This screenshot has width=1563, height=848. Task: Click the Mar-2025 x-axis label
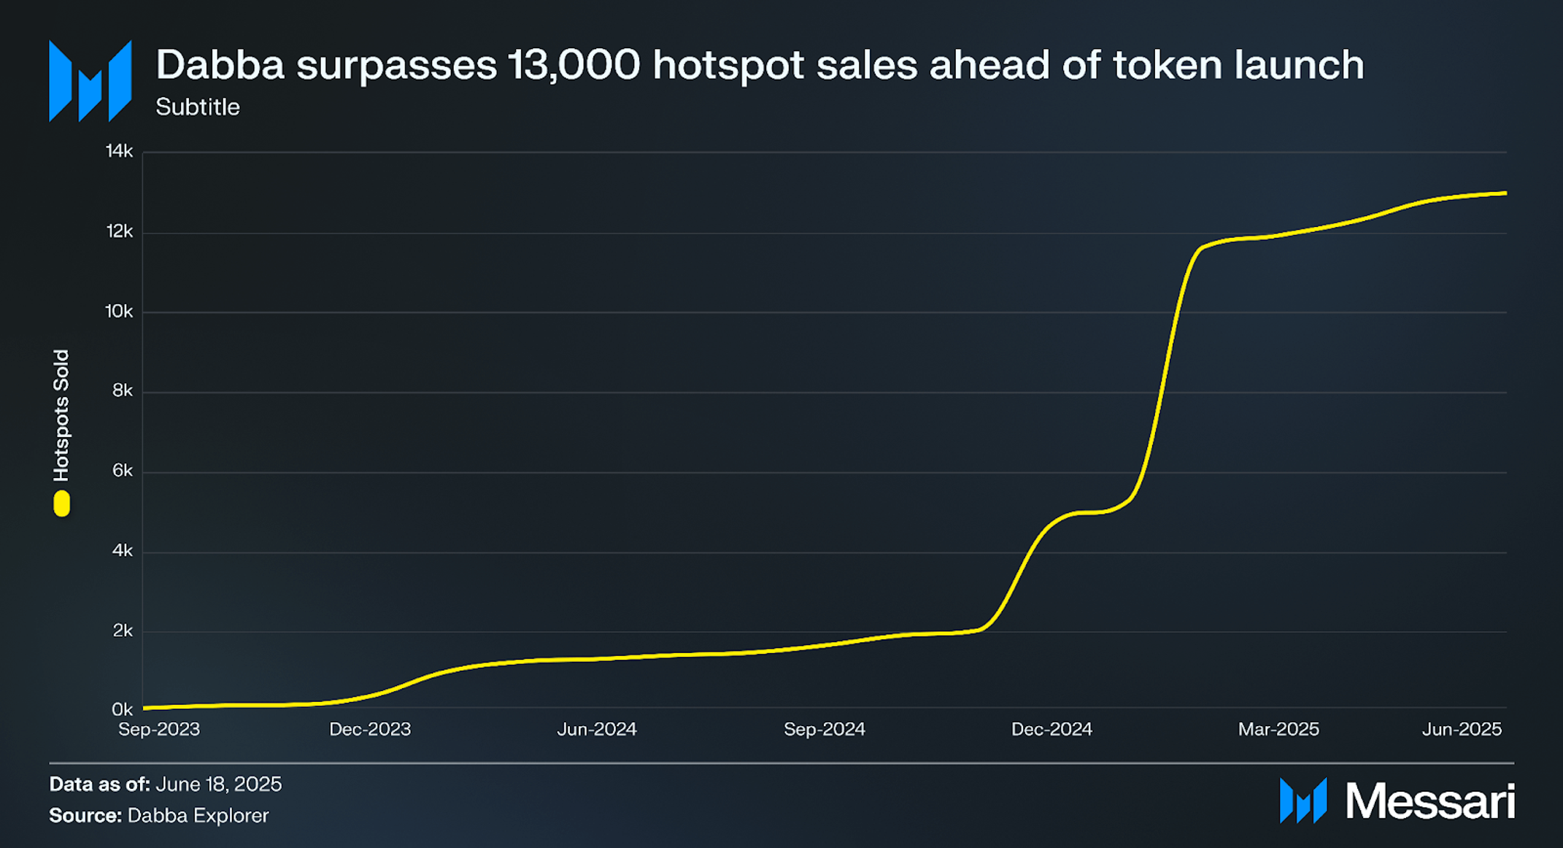click(x=1278, y=729)
